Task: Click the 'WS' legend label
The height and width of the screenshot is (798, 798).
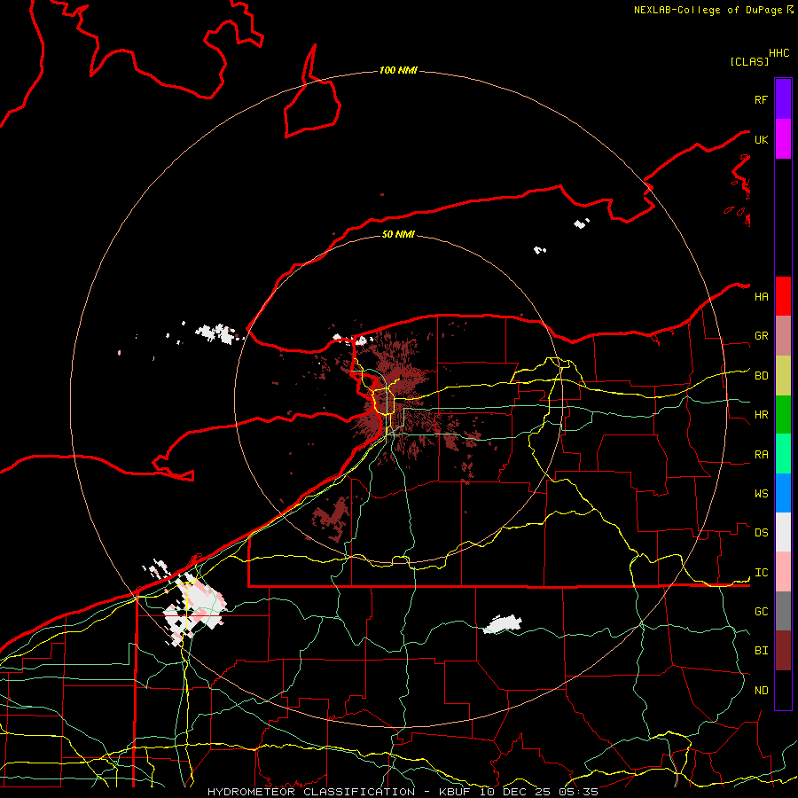Action: point(761,494)
